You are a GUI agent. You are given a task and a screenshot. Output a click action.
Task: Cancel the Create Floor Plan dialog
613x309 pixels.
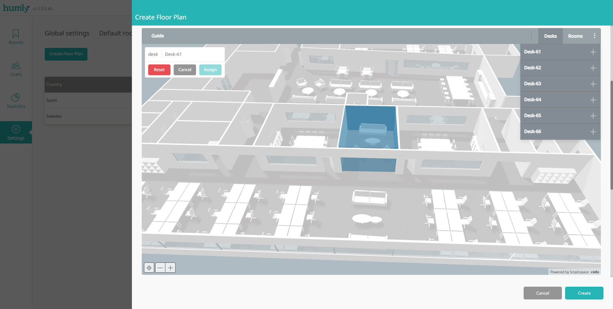pos(543,293)
